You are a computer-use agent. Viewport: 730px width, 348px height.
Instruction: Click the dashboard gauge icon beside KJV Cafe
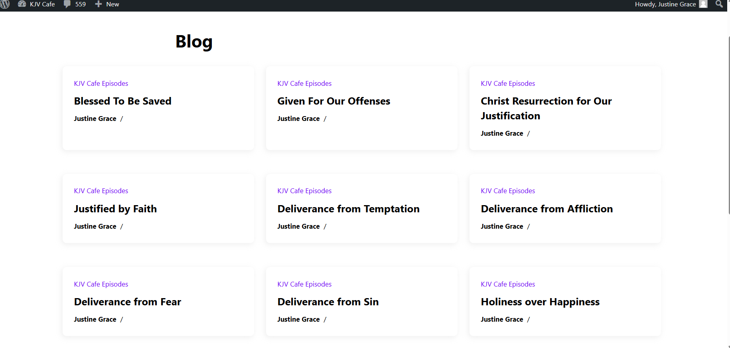(x=22, y=4)
